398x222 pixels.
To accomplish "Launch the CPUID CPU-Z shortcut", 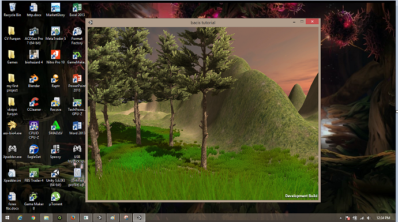I will coord(34,130).
